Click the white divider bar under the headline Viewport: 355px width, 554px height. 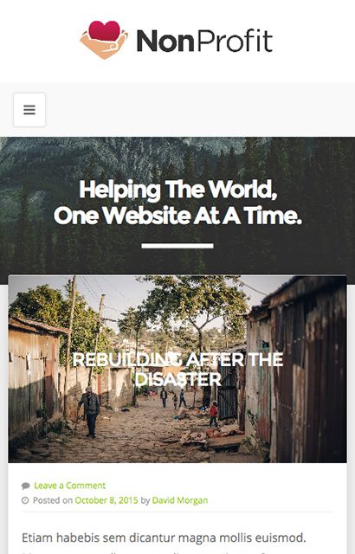point(177,246)
